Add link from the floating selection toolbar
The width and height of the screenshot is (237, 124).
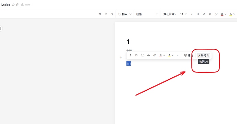tap(155, 55)
